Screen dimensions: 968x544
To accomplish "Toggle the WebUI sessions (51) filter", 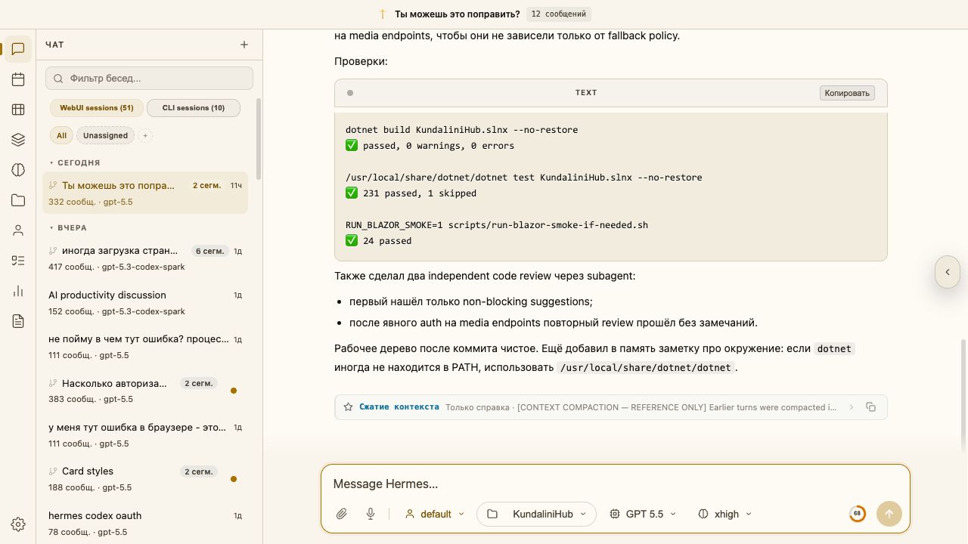I will coord(96,108).
